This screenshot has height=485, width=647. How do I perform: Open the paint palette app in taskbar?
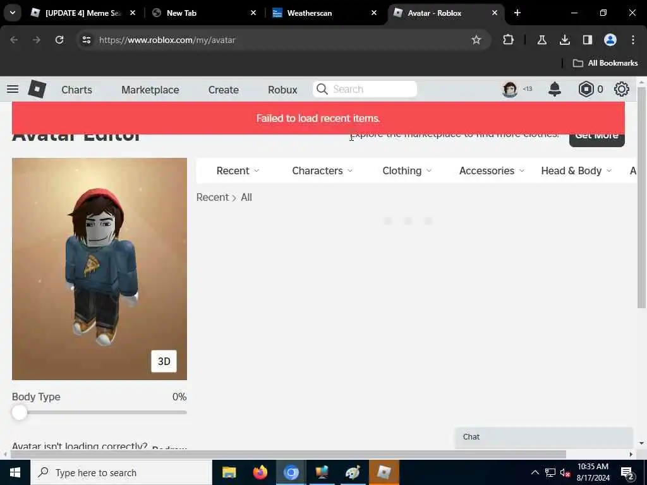[x=353, y=472]
